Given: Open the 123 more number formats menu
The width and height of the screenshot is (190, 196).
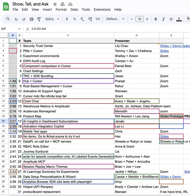Looking at the screenshot, I should point(98,19).
